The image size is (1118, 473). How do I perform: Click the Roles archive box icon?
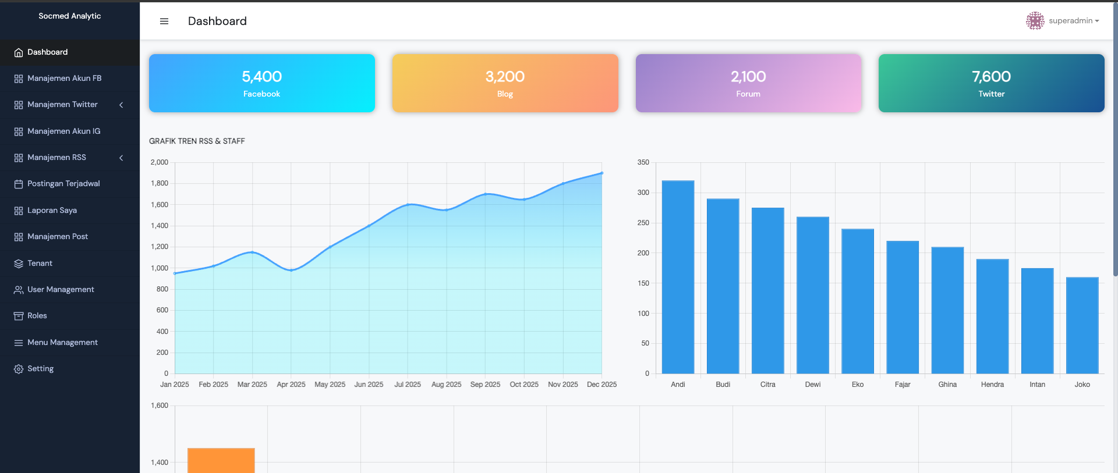pyautogui.click(x=19, y=316)
